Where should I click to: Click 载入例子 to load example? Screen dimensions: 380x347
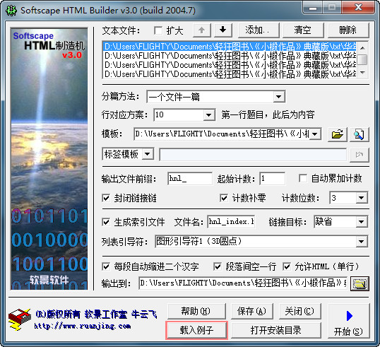pos(196,330)
